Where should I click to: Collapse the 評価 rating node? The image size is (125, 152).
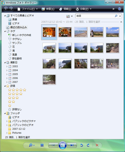tap(5, 86)
